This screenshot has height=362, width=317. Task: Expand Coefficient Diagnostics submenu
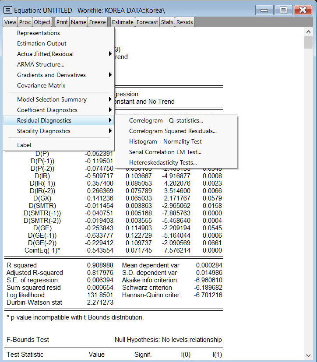coord(47,110)
